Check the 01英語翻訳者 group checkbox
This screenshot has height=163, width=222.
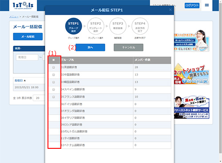pyautogui.click(x=54, y=68)
